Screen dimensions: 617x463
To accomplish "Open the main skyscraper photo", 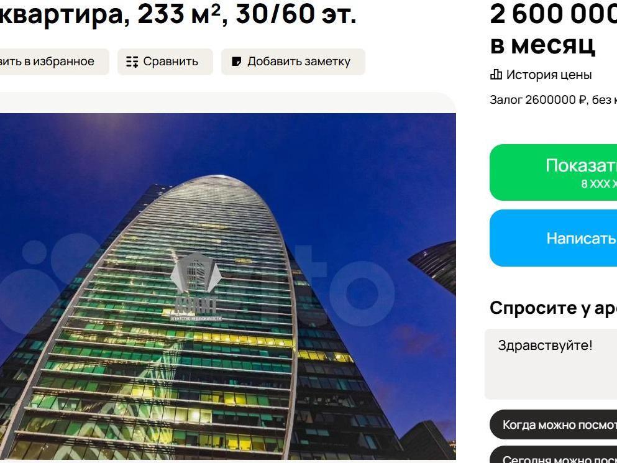I will click(228, 287).
